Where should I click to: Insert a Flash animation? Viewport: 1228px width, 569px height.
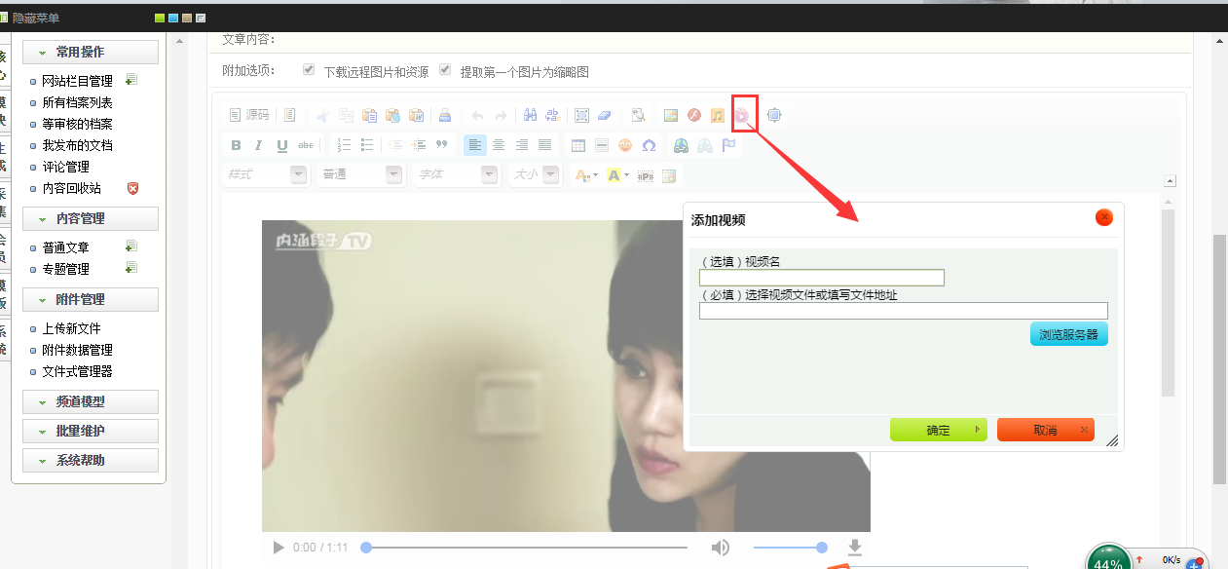click(x=693, y=115)
